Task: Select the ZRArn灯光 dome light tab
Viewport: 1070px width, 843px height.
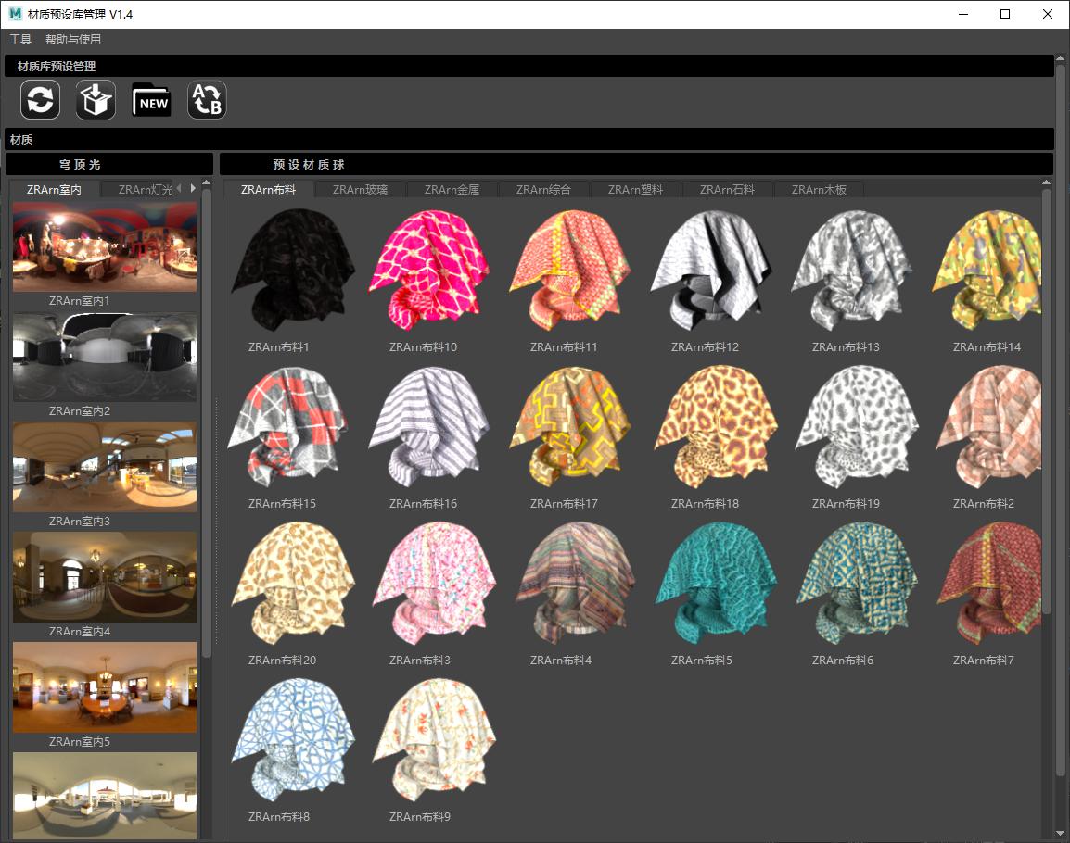Action: coord(145,190)
